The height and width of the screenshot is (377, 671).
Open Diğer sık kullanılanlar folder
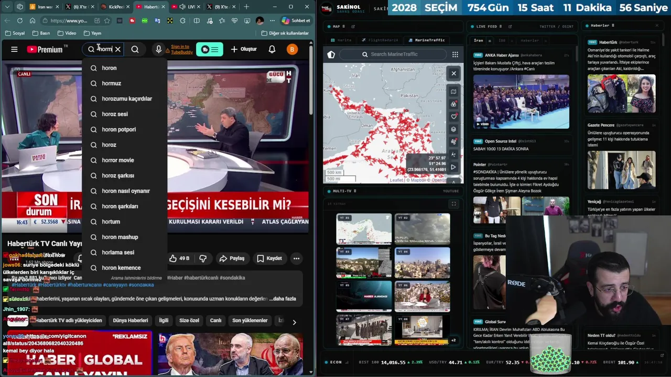pos(285,33)
